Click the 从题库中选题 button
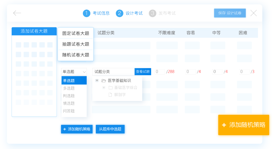This screenshot has height=149, width=274. [x=110, y=129]
